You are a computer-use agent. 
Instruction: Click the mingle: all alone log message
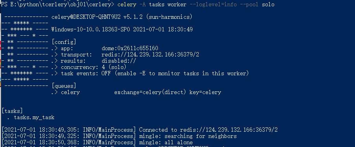tap(166, 142)
